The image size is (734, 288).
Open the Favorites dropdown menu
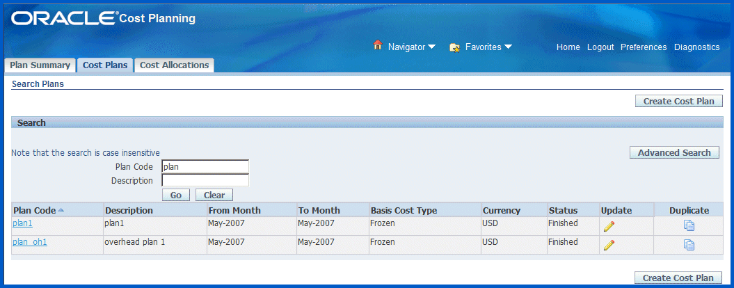coord(488,47)
